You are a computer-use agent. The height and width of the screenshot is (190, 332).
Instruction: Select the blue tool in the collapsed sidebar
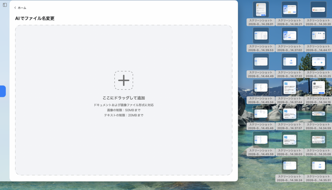3,91
